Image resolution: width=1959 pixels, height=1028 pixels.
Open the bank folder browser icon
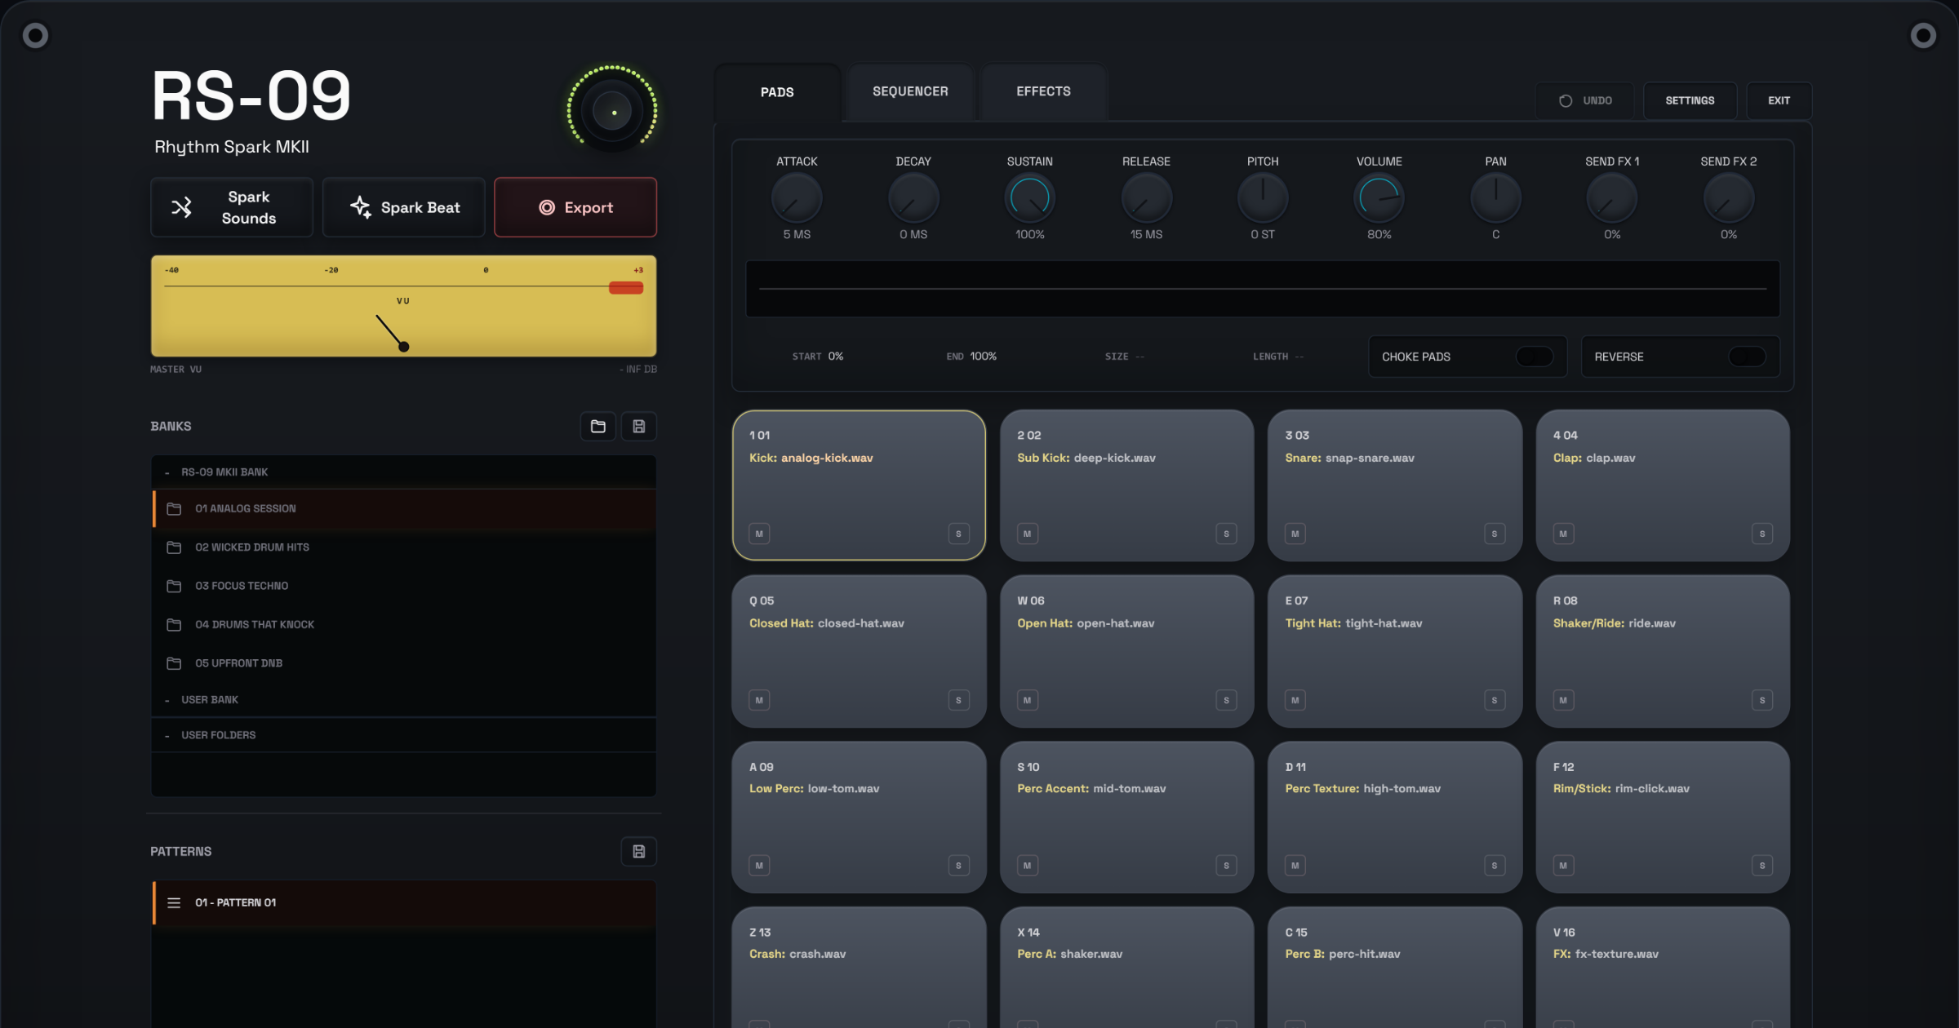click(597, 426)
